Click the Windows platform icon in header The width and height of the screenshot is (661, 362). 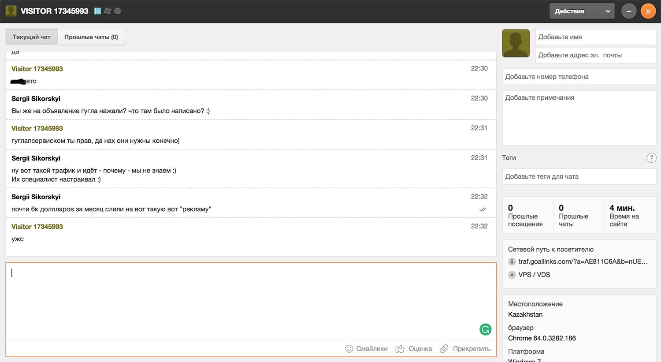[108, 11]
